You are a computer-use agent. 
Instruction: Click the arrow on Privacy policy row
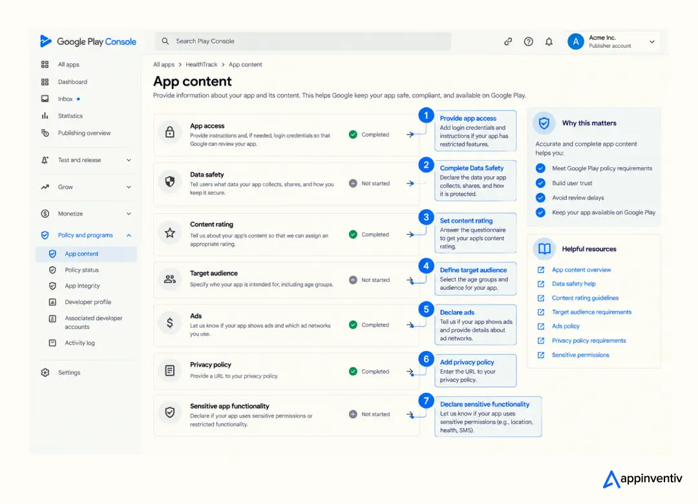[x=410, y=372]
